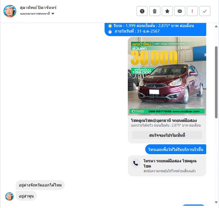The height and width of the screenshot is (208, 219).
Task: Click 'ส่งข้อความกระตุ้นให้โทรด้วยเสียงแล้ว' status text
Action: pyautogui.click(x=169, y=171)
